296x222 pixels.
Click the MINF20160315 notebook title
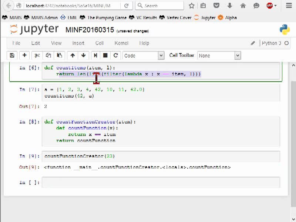coord(90,30)
